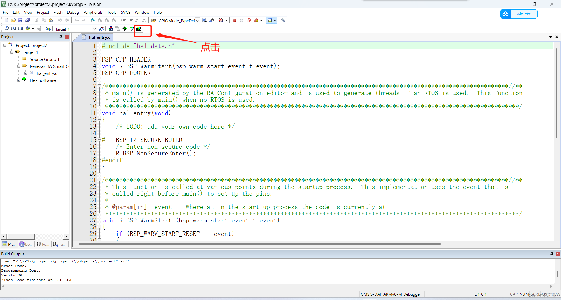561x300 pixels.
Task: Collapse the #if block at line 15
Action: tap(99, 140)
